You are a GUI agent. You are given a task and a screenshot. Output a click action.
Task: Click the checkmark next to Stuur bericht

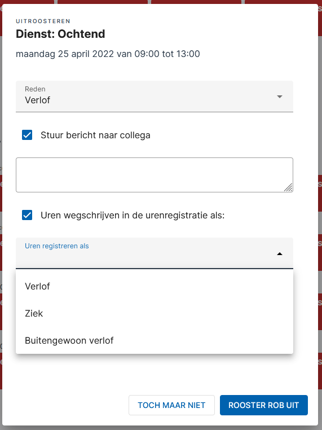[27, 135]
